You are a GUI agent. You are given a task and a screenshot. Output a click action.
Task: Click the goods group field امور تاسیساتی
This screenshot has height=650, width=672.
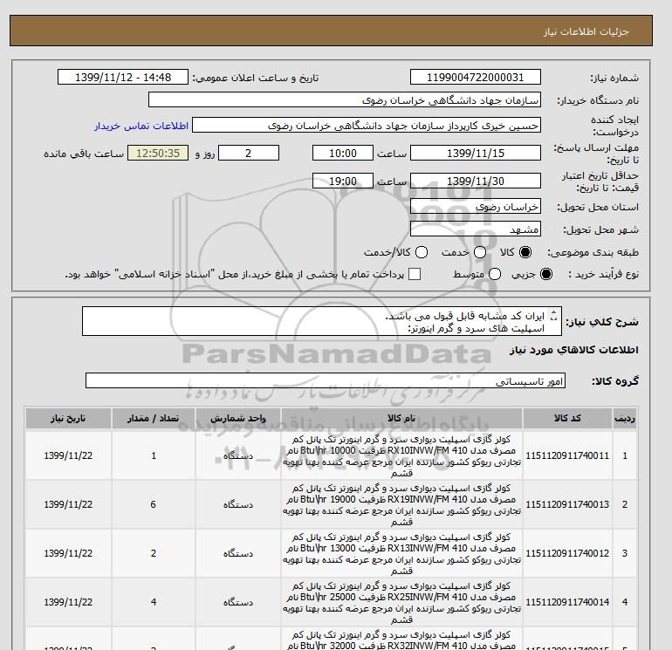[x=326, y=380]
